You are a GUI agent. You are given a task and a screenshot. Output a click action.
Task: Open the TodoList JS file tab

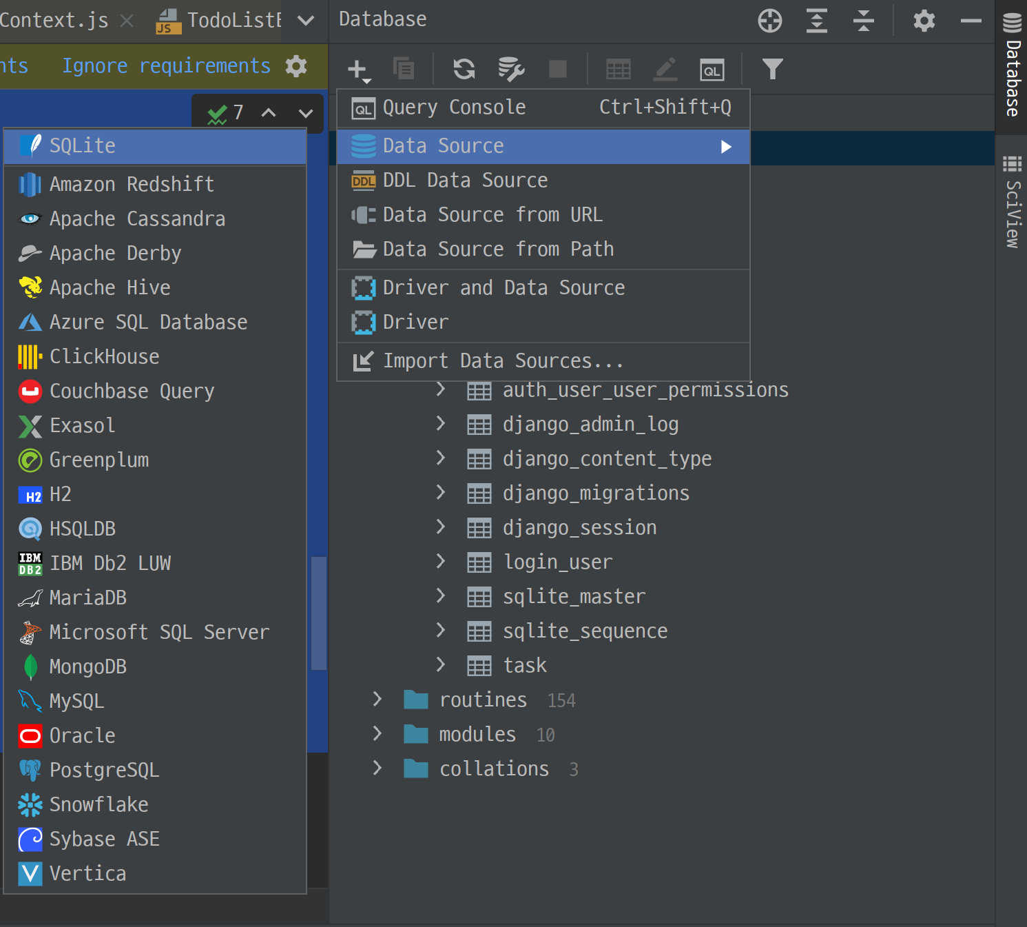coord(220,21)
